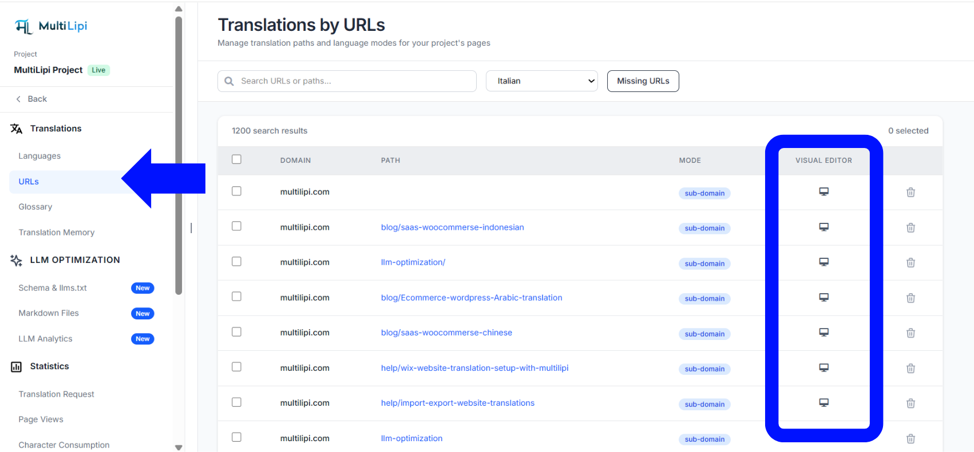Click the MultiLipi logo
This screenshot has height=452, width=974.
[51, 26]
